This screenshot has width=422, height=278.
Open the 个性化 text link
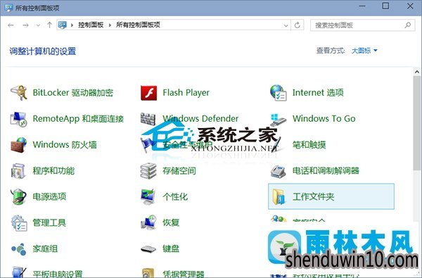[x=175, y=196]
